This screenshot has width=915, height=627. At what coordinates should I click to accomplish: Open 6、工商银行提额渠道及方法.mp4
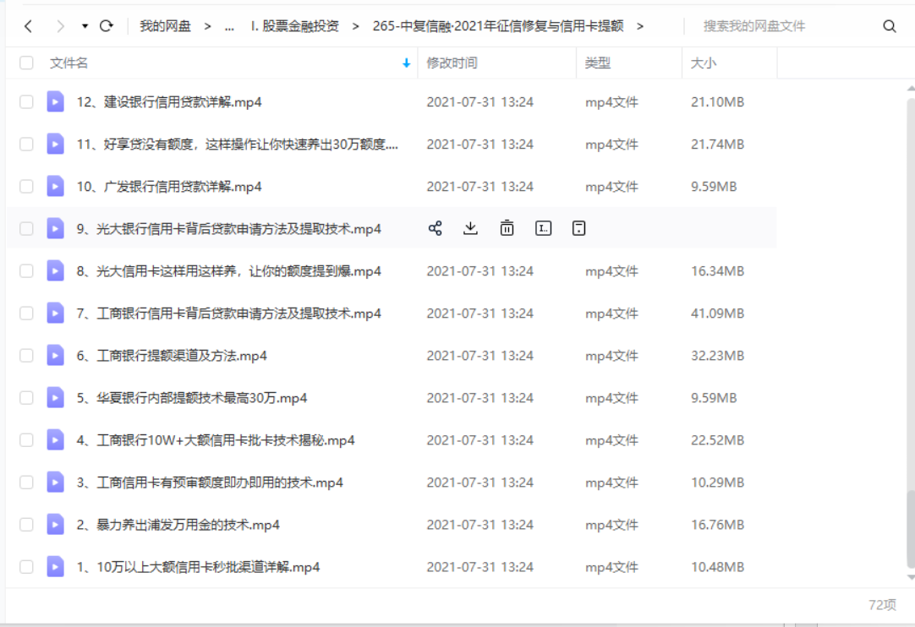tap(172, 356)
